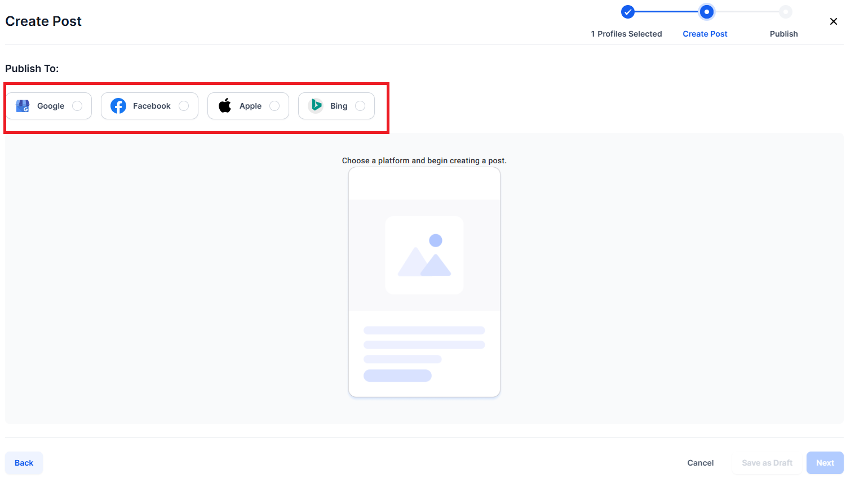Select the Apple radio button
Screen dimensions: 855x478
[x=274, y=106]
